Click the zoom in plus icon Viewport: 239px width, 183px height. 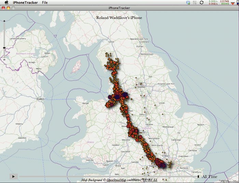click(x=4, y=21)
